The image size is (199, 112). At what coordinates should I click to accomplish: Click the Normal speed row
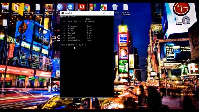tap(77, 33)
